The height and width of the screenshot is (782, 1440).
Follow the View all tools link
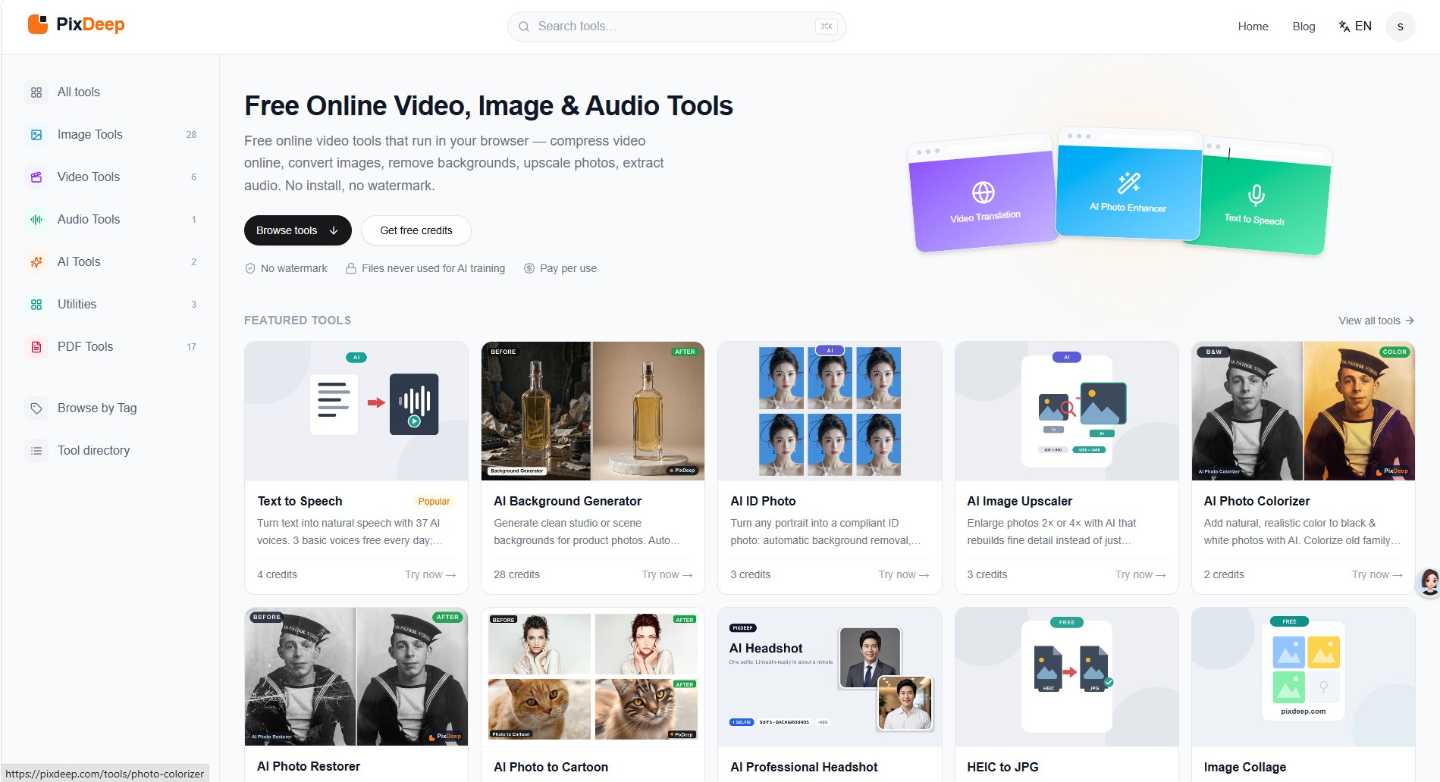tap(1376, 321)
